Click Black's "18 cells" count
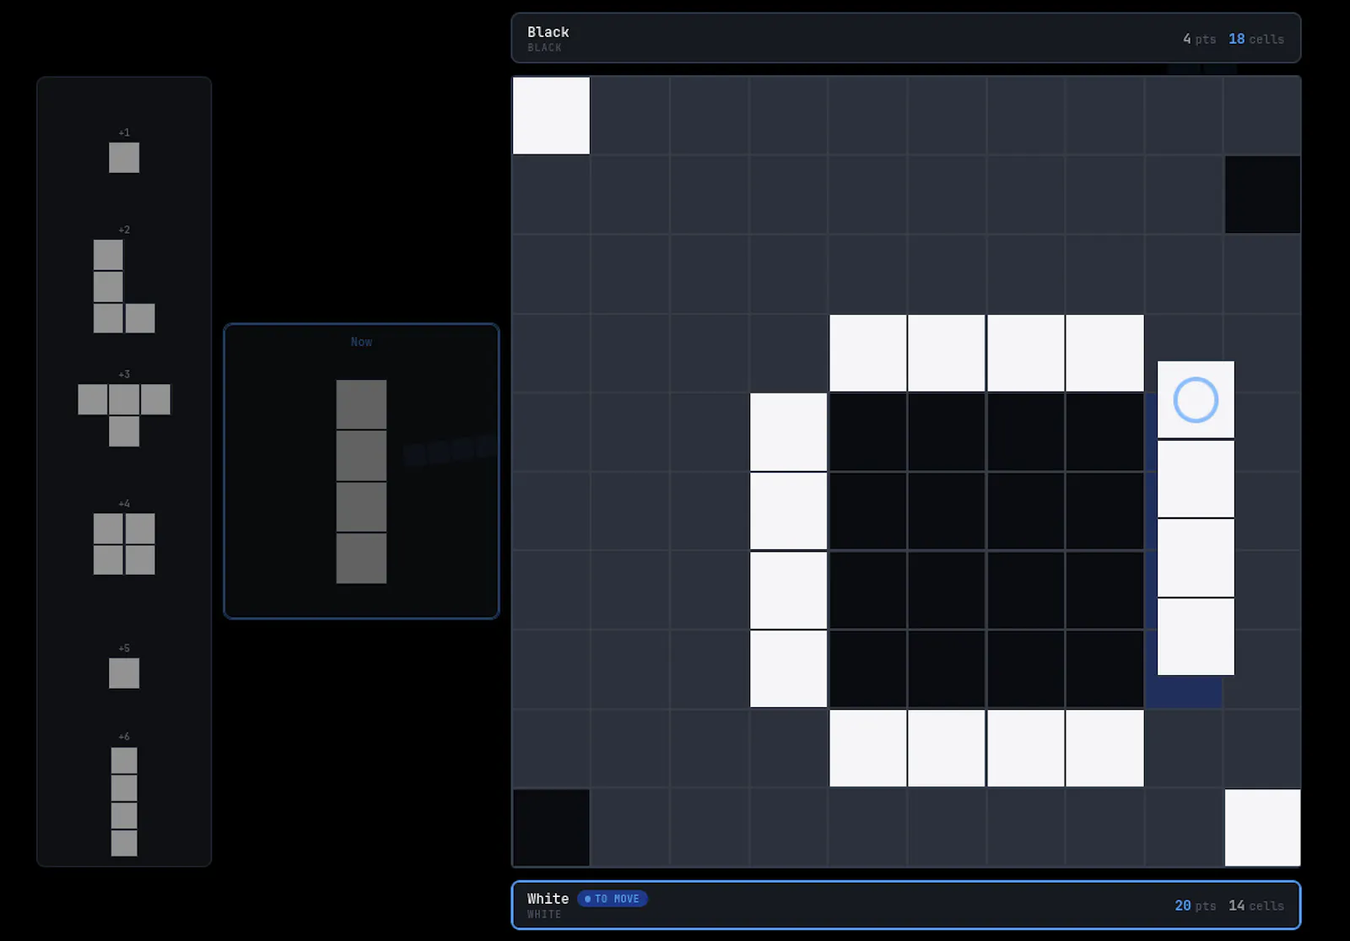1350x941 pixels. [1256, 39]
